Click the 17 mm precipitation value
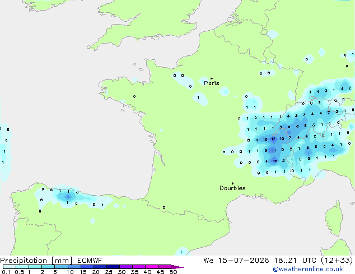Screen dimensions: 355x274 273,139
